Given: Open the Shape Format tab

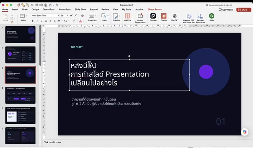Looking at the screenshot, I should 155,9.
